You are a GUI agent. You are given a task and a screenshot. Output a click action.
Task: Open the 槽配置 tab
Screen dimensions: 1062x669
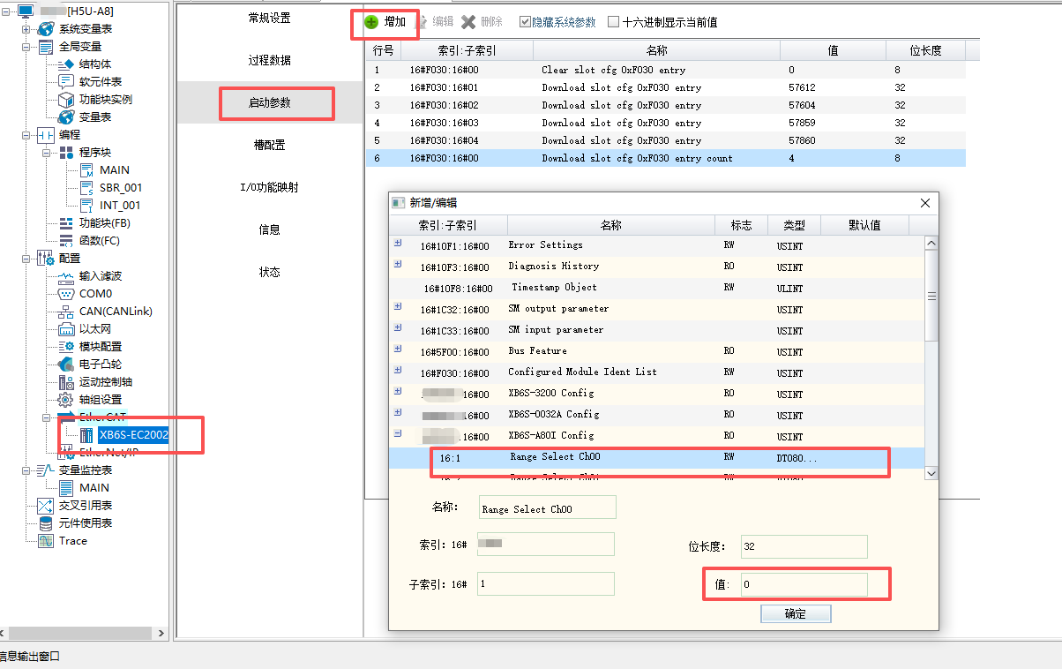pyautogui.click(x=269, y=146)
